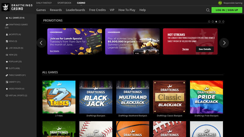Click the Log In | Sign Up button
The width and height of the screenshot is (244, 137).
[227, 10]
